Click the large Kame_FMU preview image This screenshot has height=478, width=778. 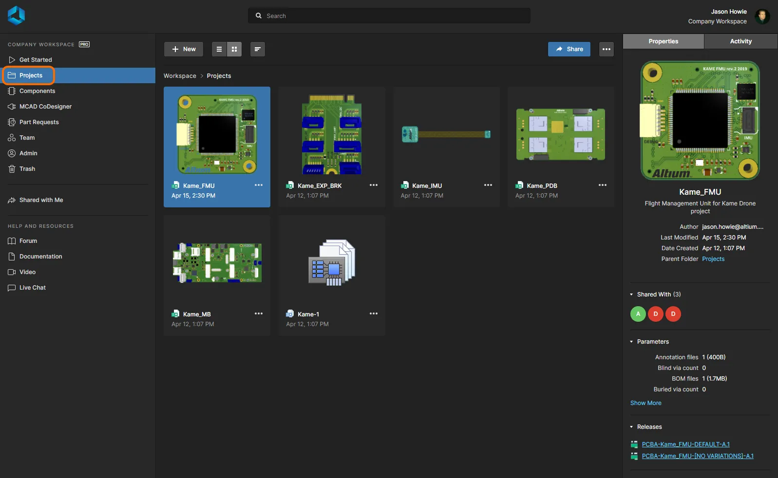700,121
